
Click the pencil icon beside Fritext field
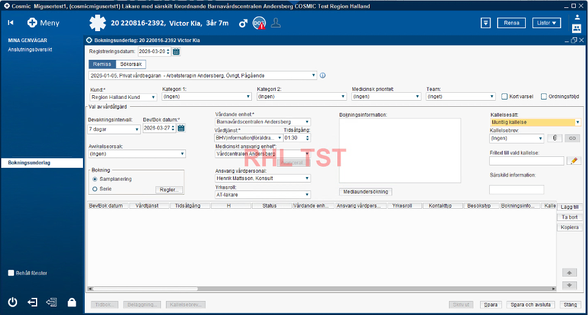click(573, 161)
